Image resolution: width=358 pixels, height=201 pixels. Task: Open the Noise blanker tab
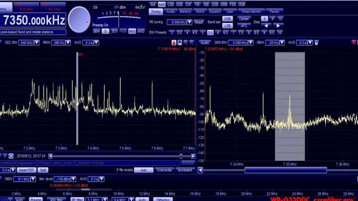(251, 11)
